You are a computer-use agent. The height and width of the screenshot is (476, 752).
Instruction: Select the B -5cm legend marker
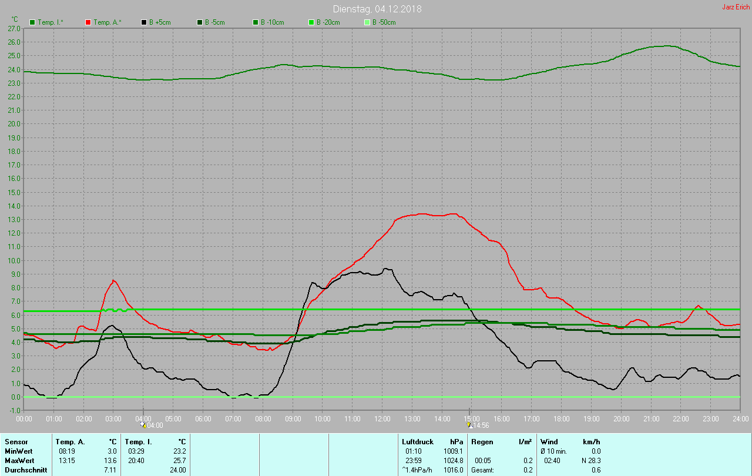point(200,22)
